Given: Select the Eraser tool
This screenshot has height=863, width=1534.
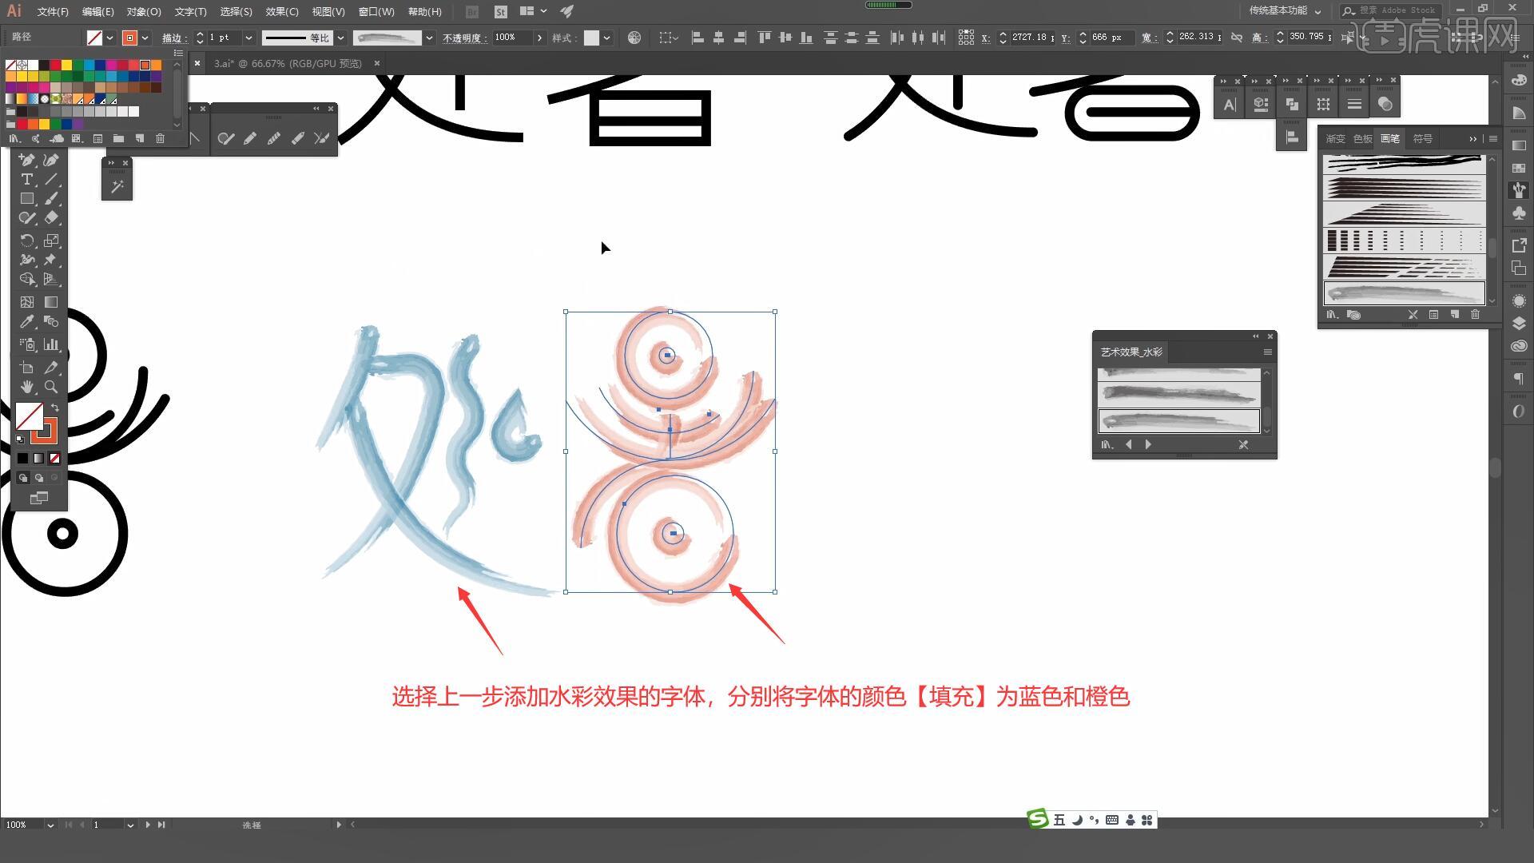Looking at the screenshot, I should (x=51, y=217).
